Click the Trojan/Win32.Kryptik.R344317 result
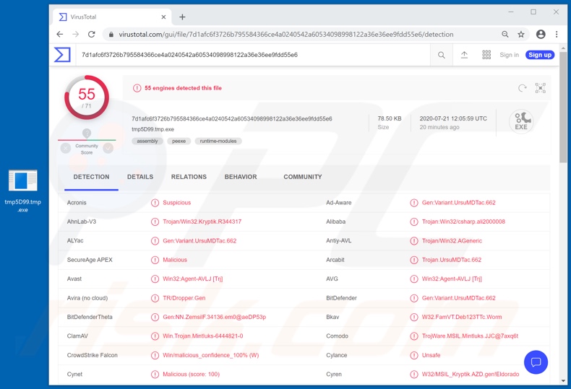571x389 pixels. (202, 222)
